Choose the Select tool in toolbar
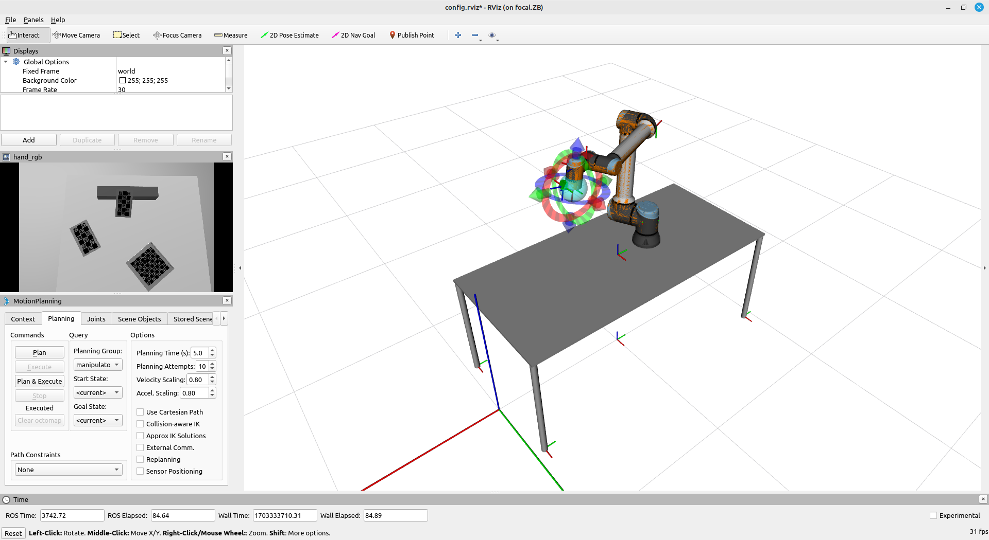 126,35
